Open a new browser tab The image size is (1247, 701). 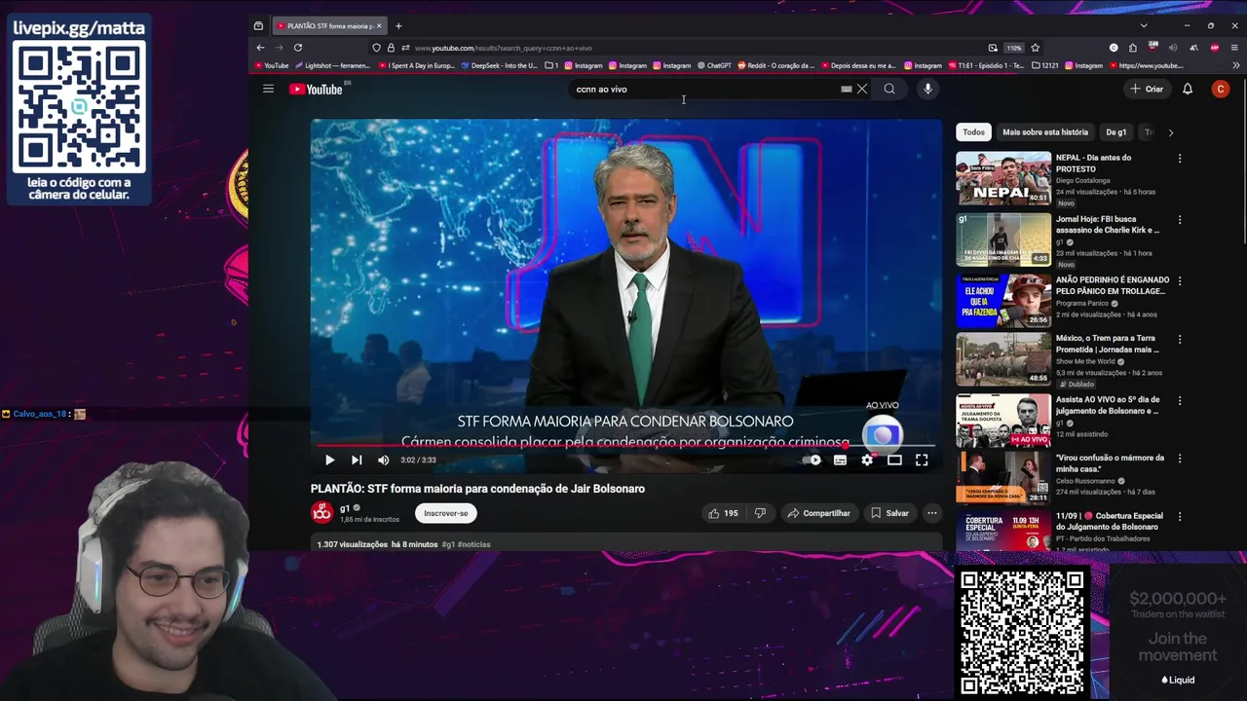click(x=398, y=25)
